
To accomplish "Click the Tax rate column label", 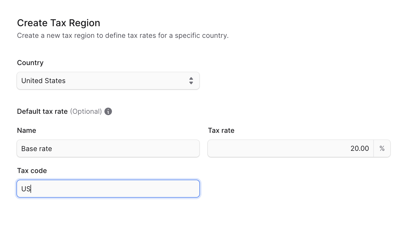I will coord(221,130).
